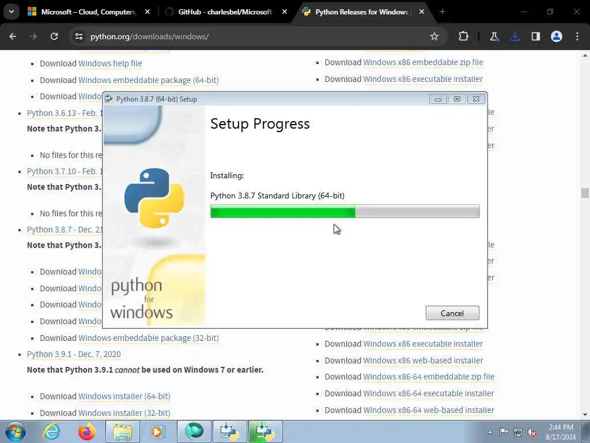Download Windows installer (32-bit) for 3.9.1
590x443 pixels.
(124, 413)
